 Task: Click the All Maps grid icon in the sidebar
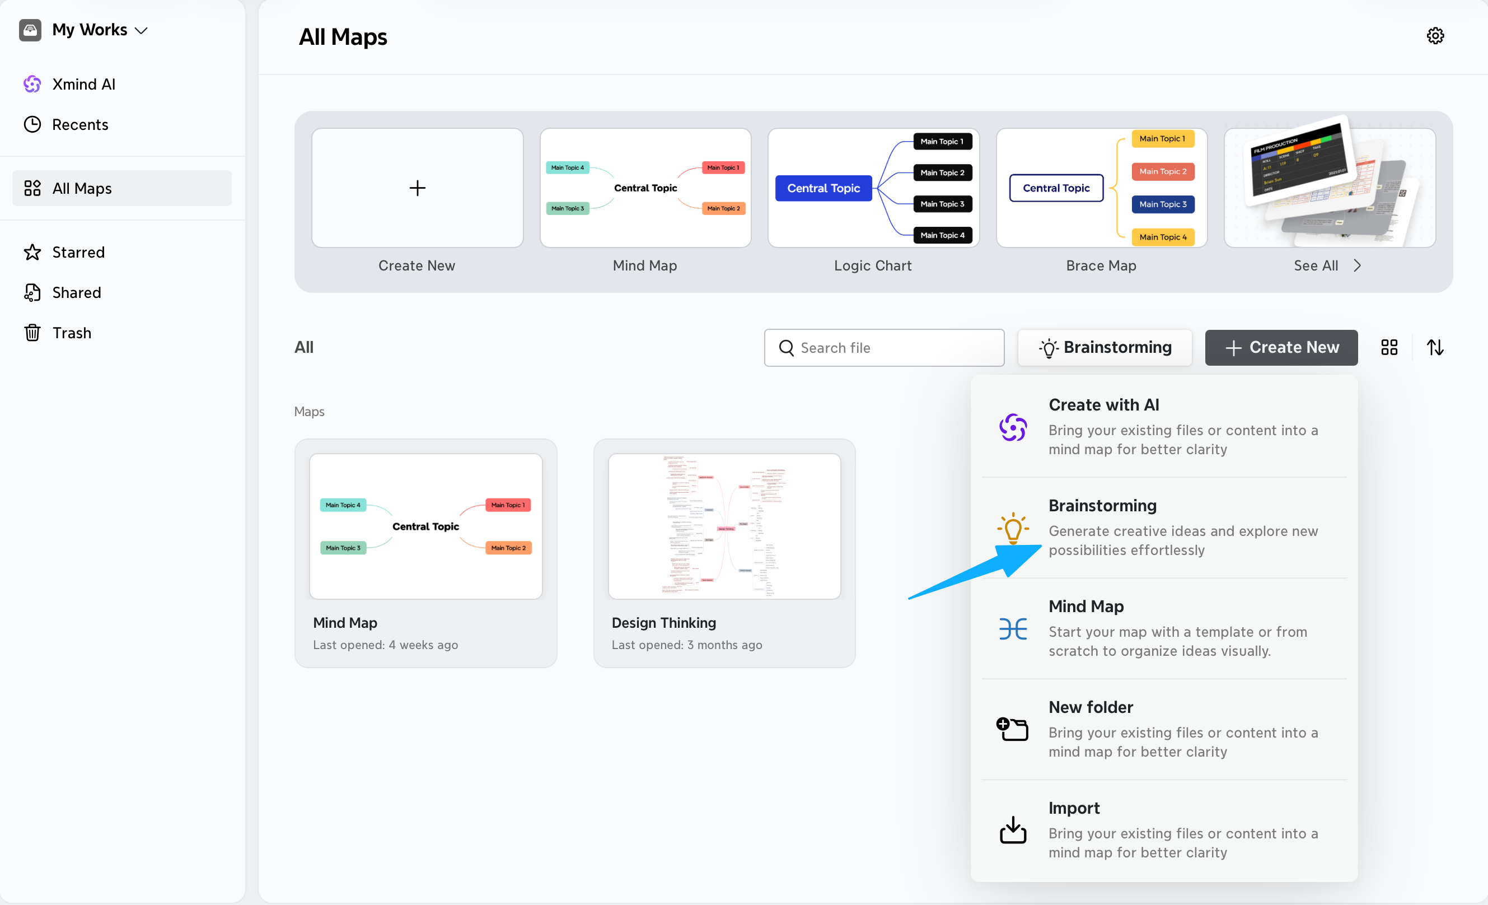tap(32, 188)
